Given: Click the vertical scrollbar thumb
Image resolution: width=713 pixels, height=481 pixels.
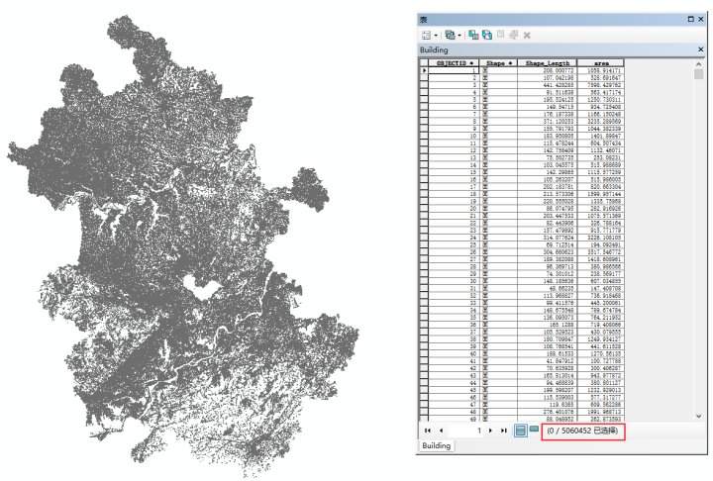Looking at the screenshot, I should 699,74.
